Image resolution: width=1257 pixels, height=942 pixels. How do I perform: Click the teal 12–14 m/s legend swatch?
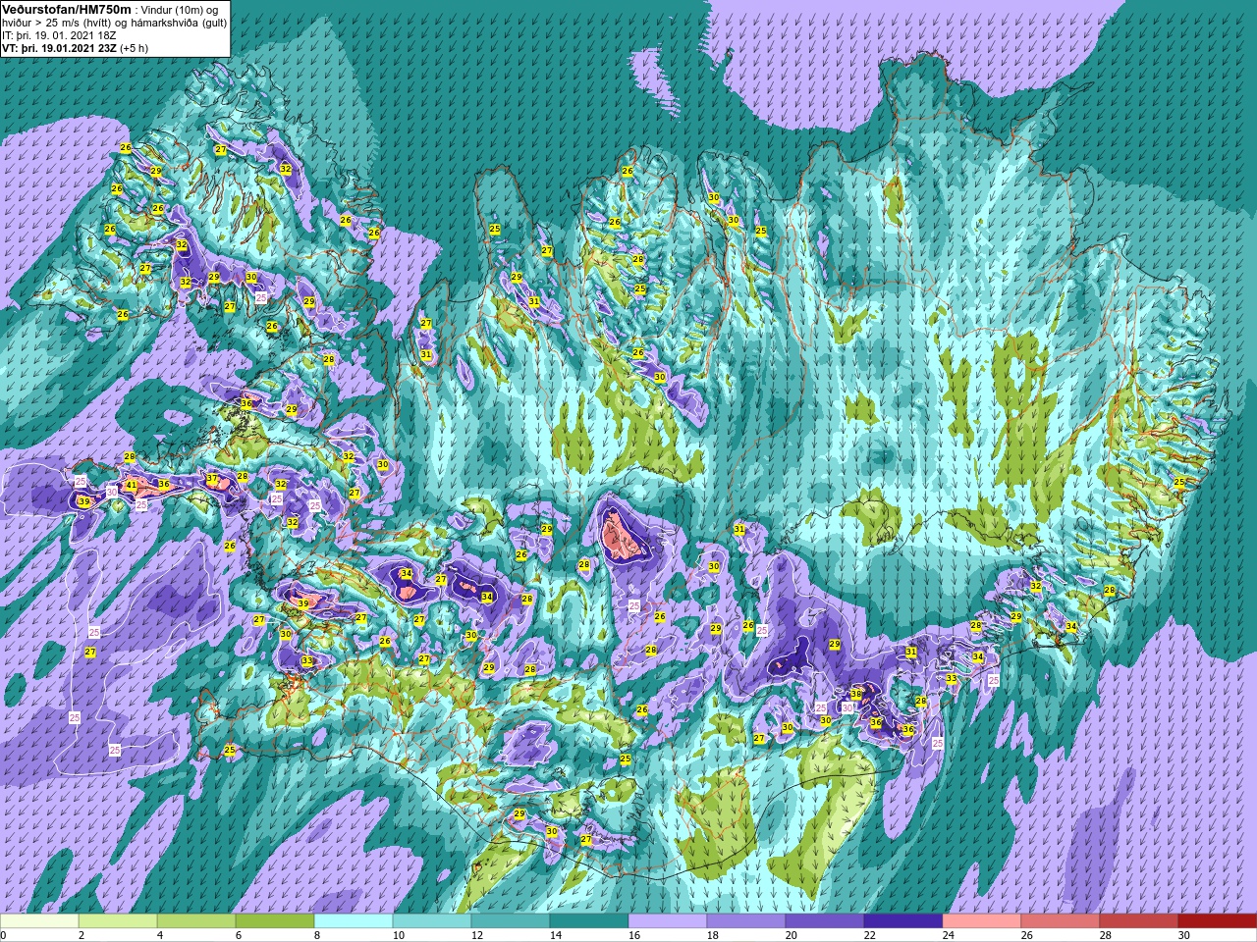[511, 921]
